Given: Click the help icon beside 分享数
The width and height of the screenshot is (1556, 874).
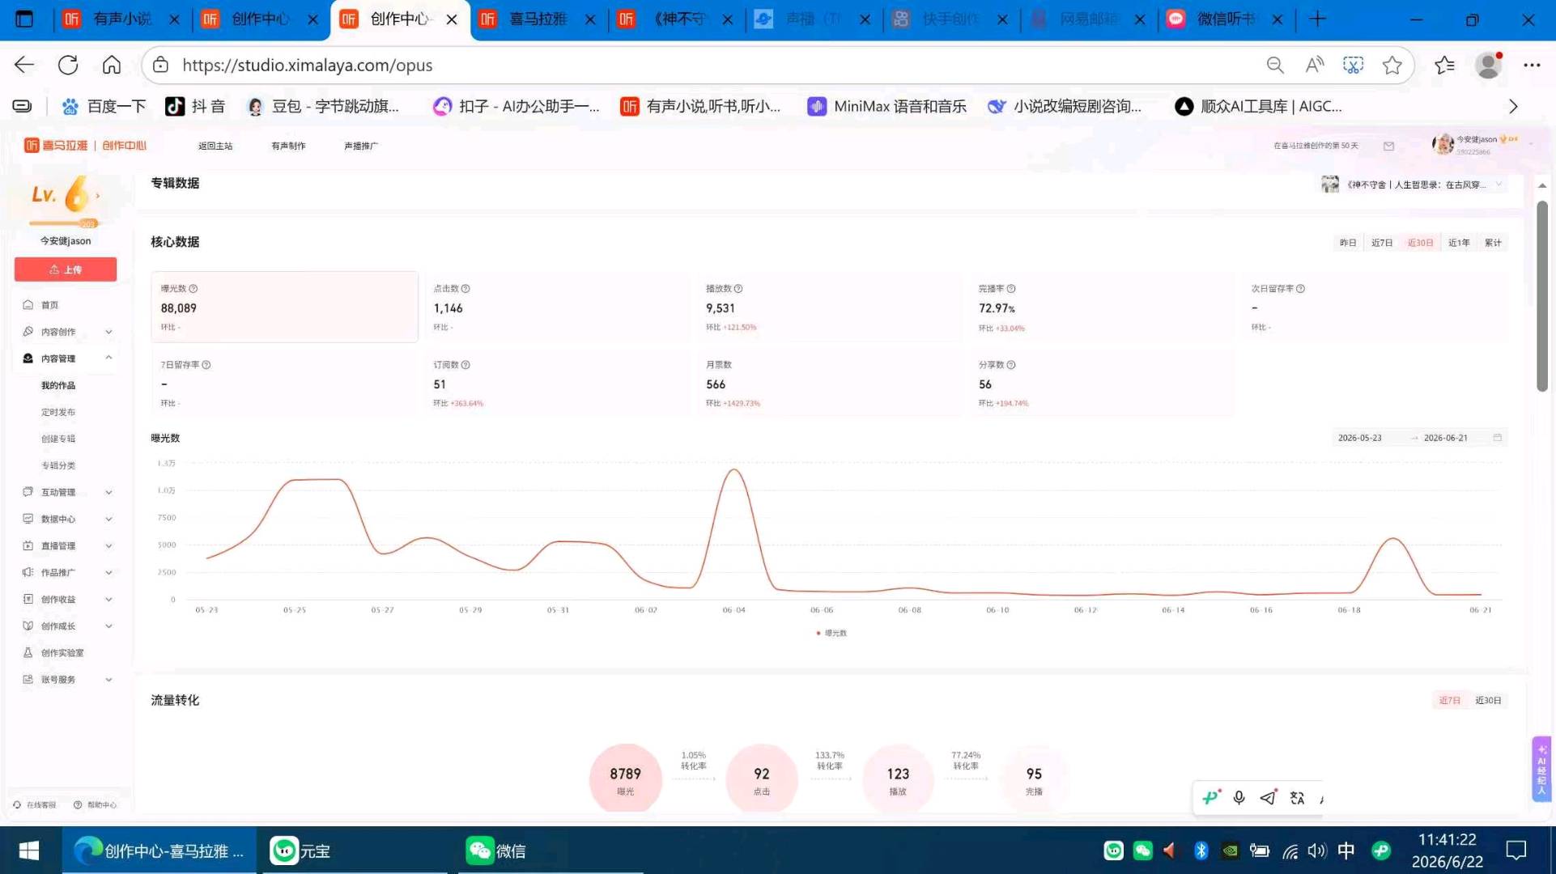Looking at the screenshot, I should pos(1011,365).
